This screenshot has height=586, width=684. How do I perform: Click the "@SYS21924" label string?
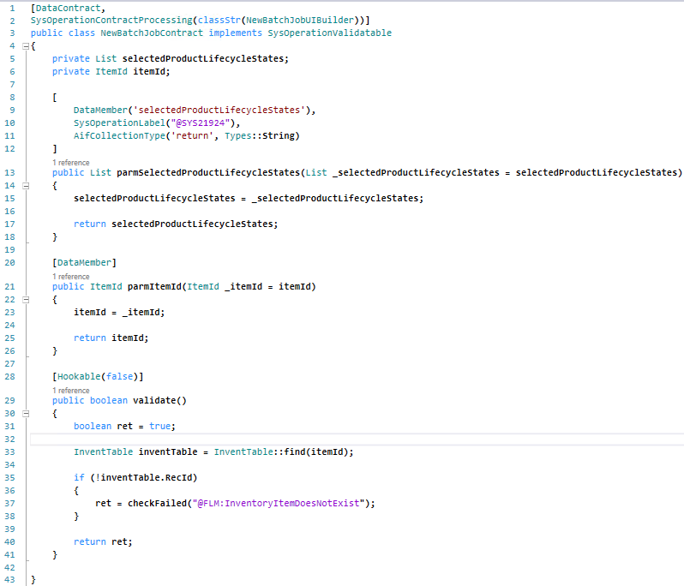[x=201, y=123]
